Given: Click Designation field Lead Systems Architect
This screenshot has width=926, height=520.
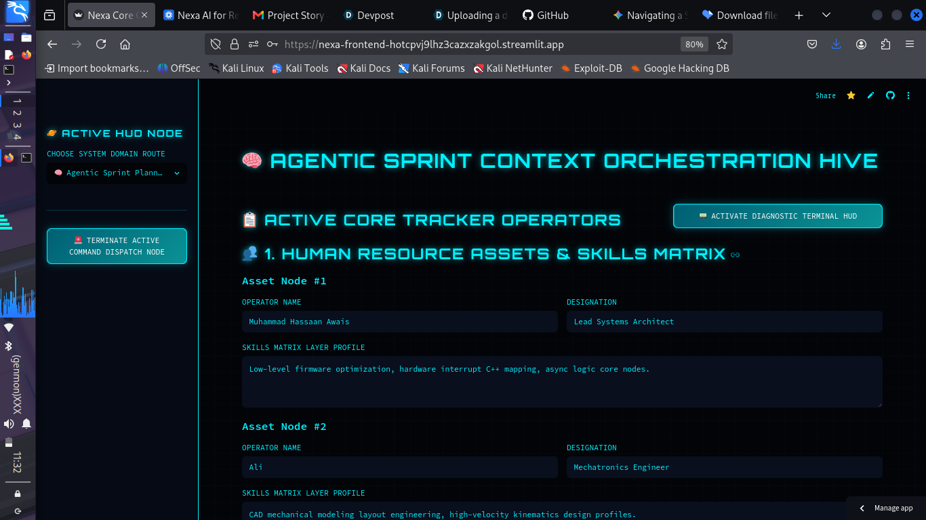Looking at the screenshot, I should coord(725,322).
